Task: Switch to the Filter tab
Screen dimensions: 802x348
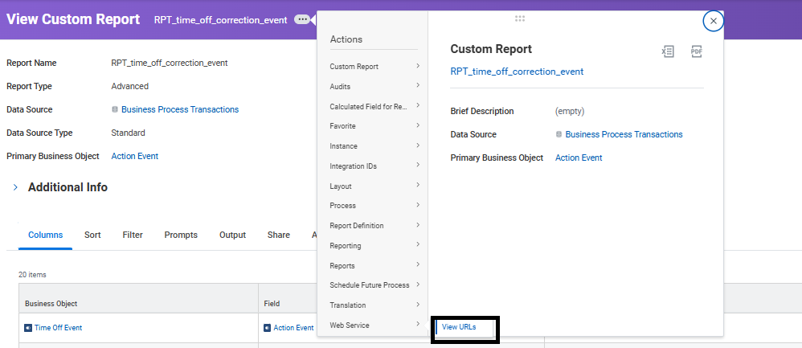Action: click(x=133, y=235)
